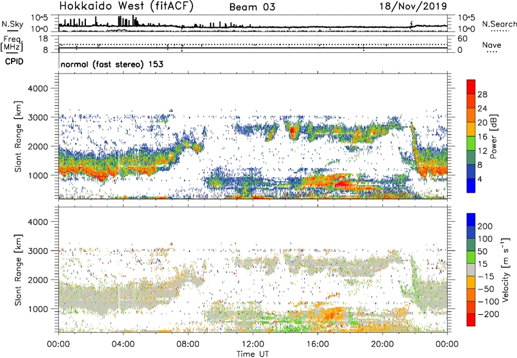Click the "-15" label on Velocity colorbar
This screenshot has height=358, width=517.
(486, 277)
